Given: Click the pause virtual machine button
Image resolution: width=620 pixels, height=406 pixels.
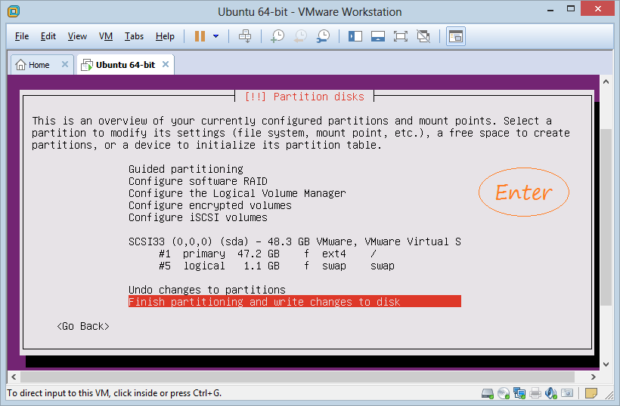Looking at the screenshot, I should 200,36.
